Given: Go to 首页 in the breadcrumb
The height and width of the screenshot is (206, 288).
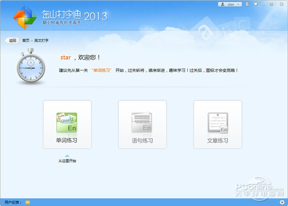Looking at the screenshot, I should pyautogui.click(x=26, y=40).
